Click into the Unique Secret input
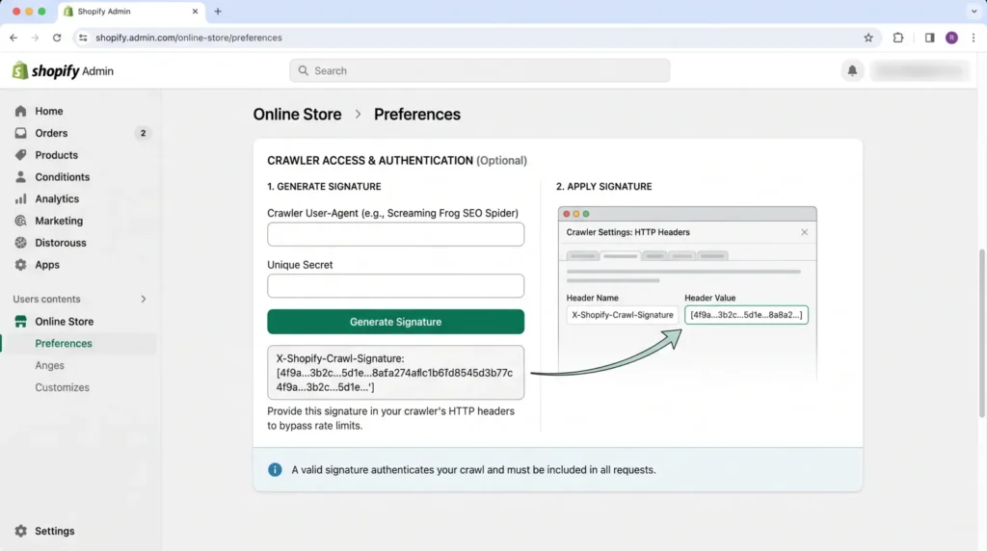The image size is (987, 551). tap(395, 285)
